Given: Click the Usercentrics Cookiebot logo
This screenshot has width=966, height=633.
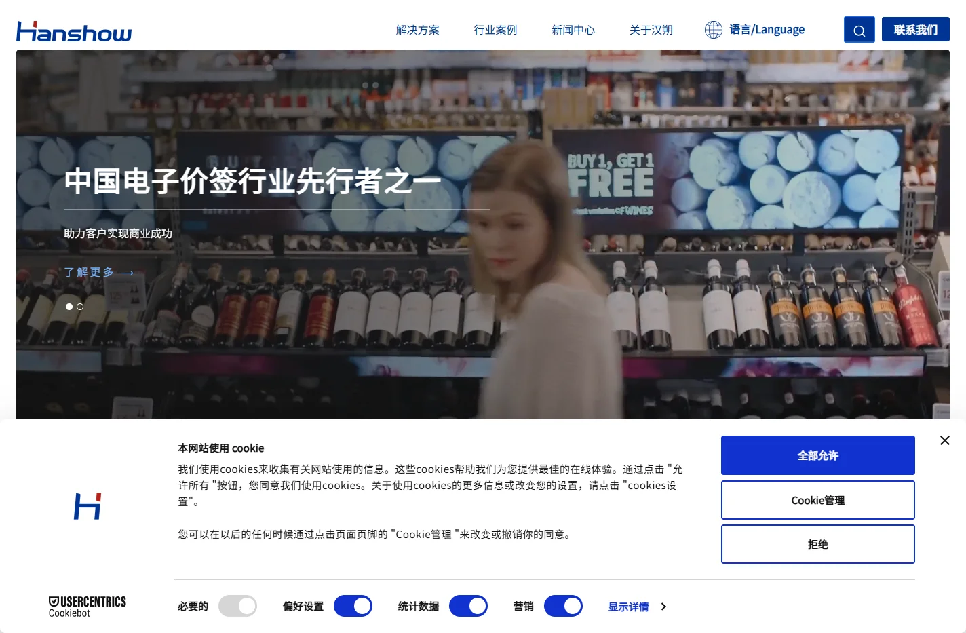Looking at the screenshot, I should 88,607.
